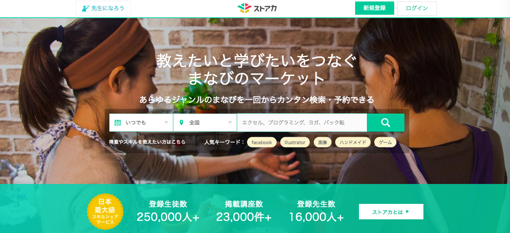The image size is (510, 233).
Task: Click the calendar icon in date field
Action: coord(118,123)
